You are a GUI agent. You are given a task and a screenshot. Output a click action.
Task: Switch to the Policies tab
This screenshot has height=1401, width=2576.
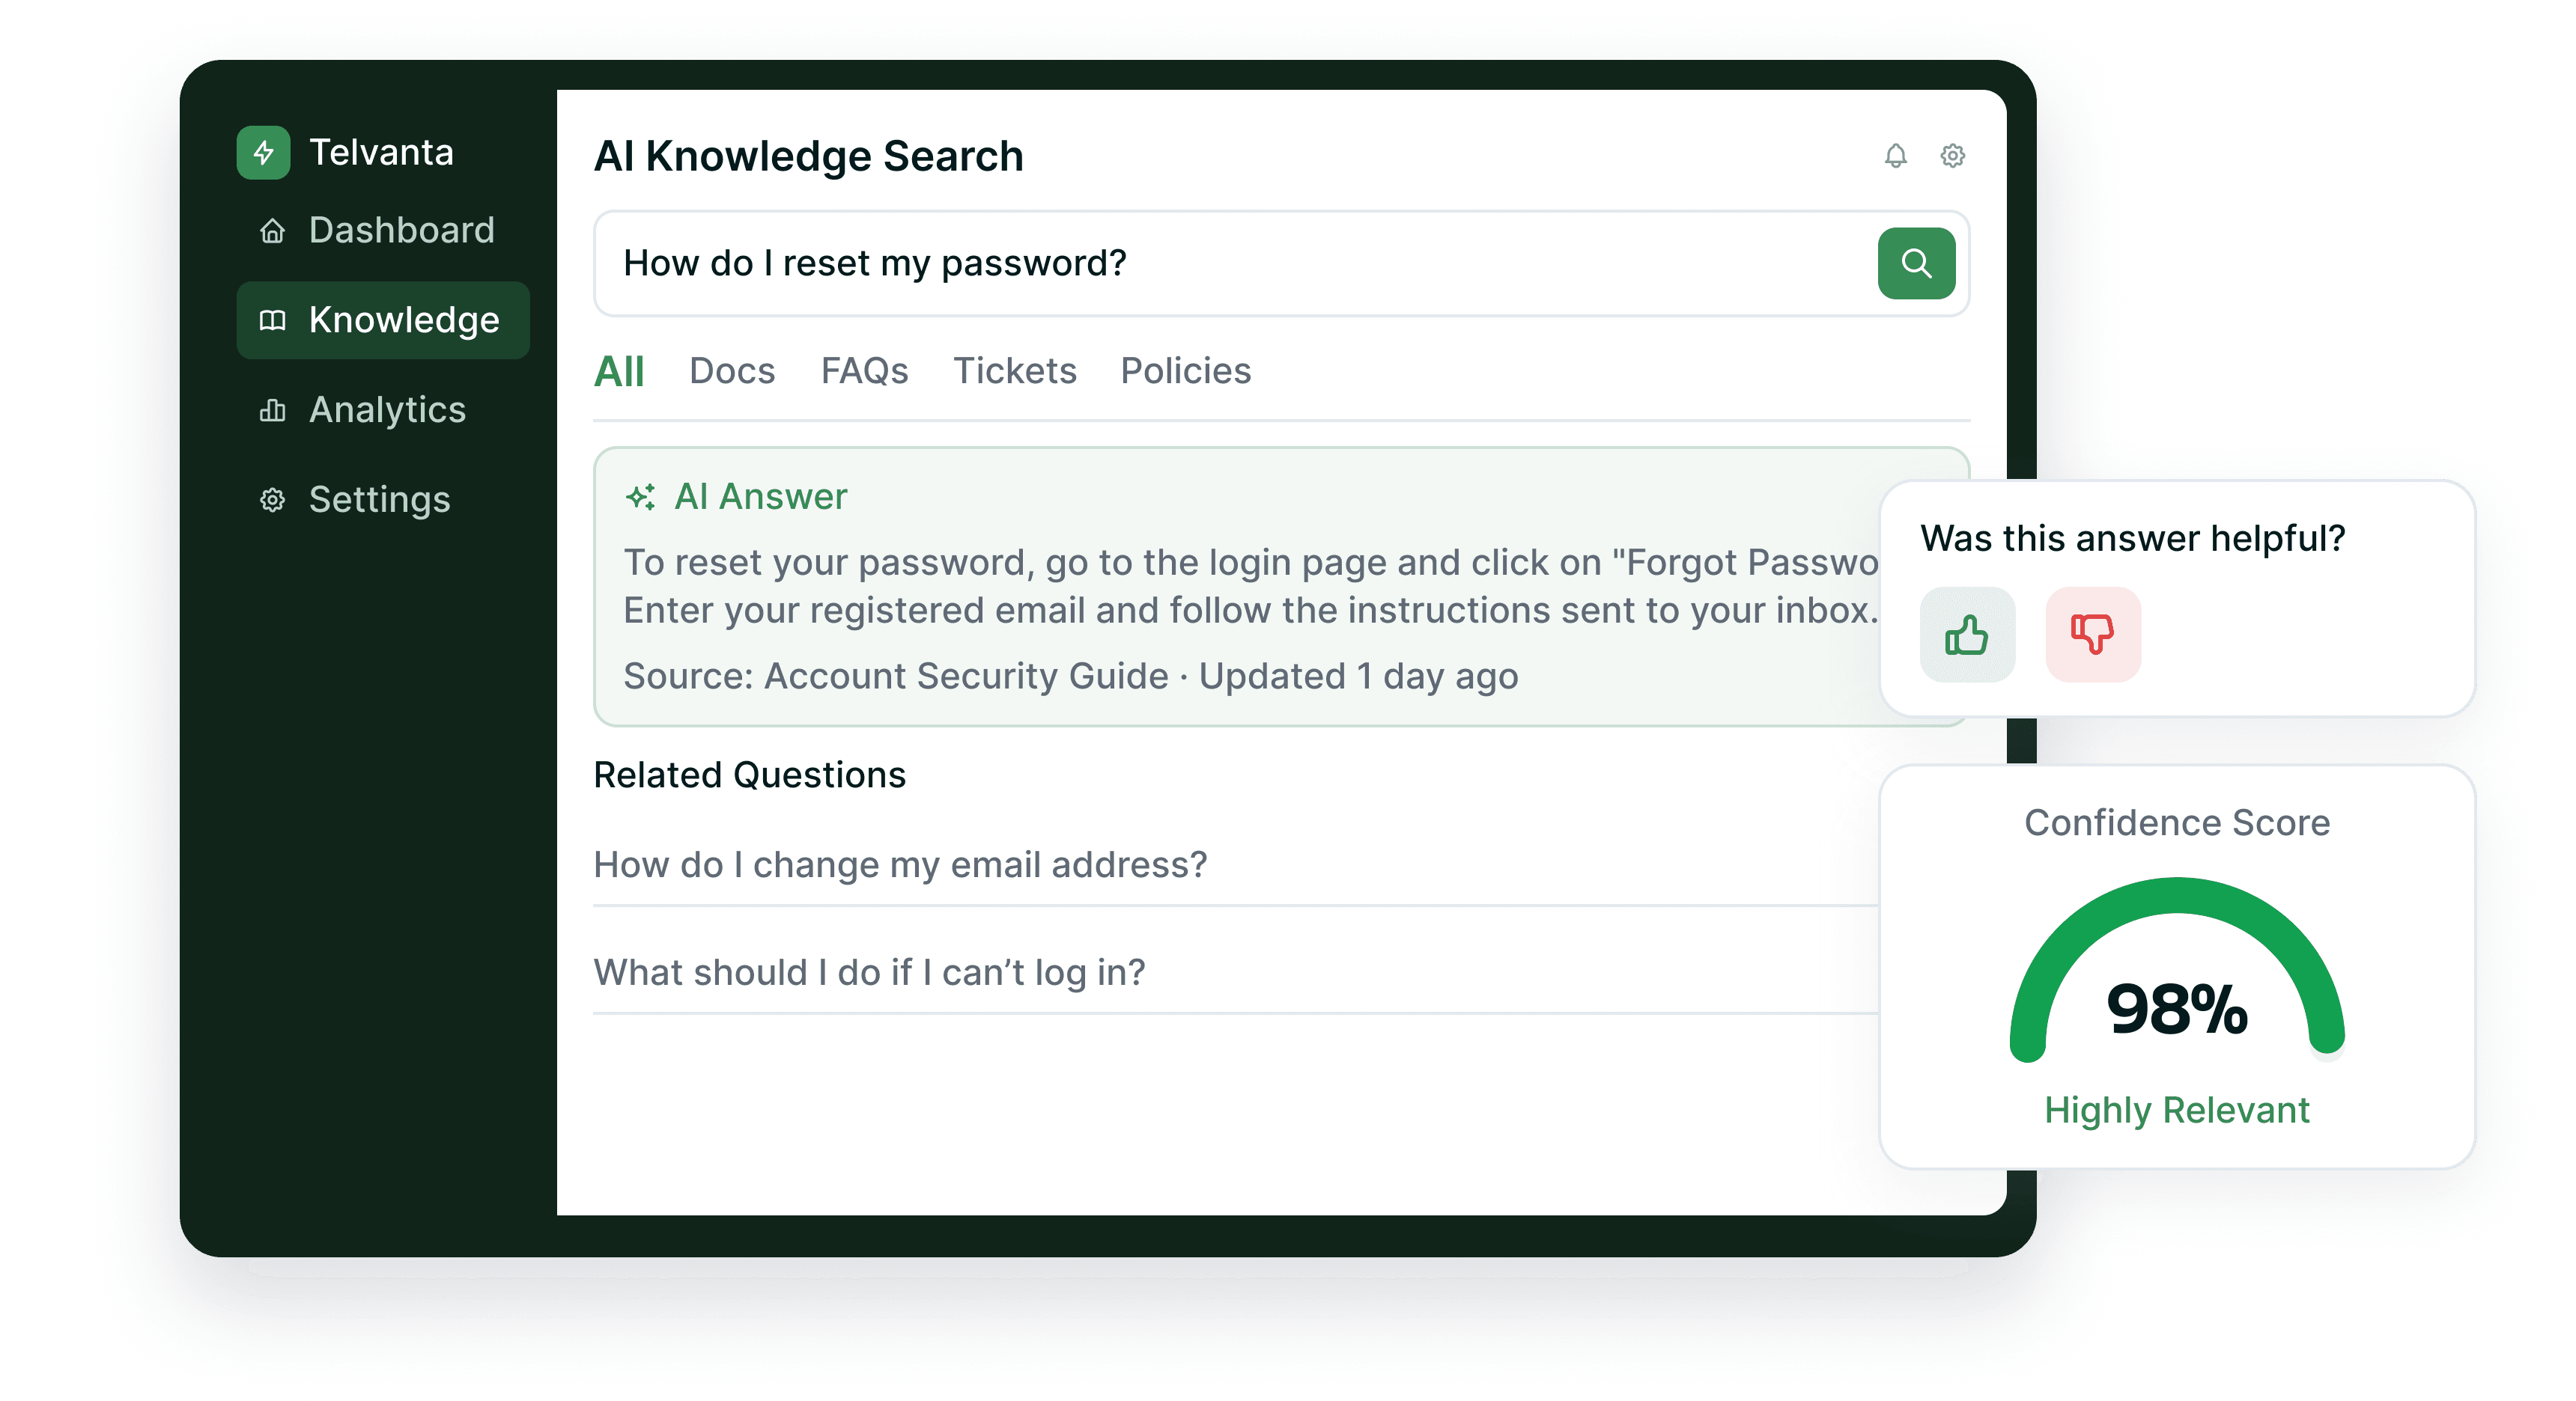click(1185, 372)
